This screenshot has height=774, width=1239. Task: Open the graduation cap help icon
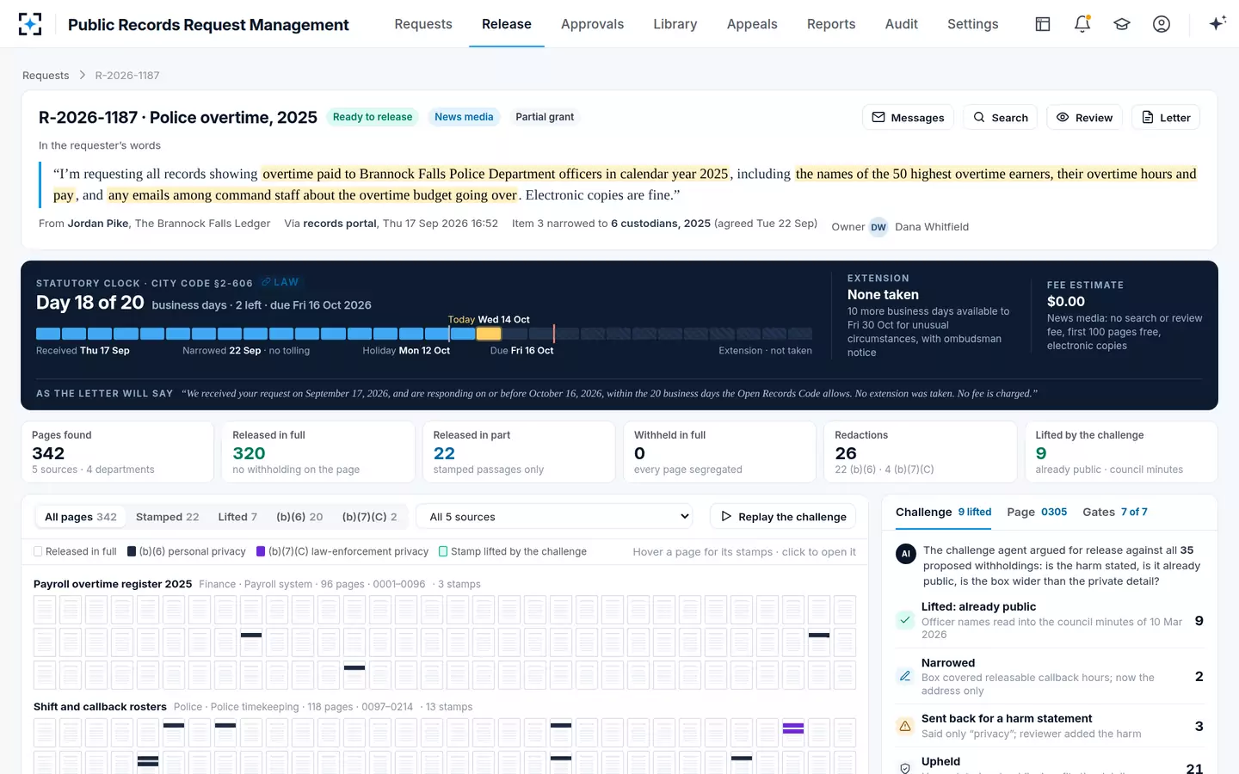(x=1122, y=24)
